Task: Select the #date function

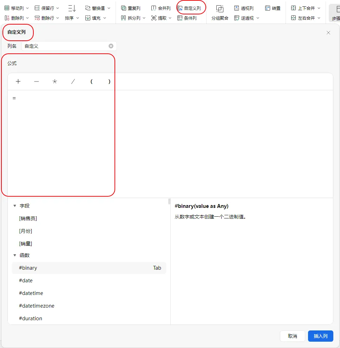Action: tap(89, 281)
